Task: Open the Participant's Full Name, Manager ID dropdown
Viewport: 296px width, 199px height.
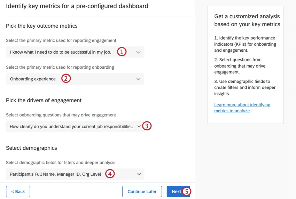Action: (56, 174)
